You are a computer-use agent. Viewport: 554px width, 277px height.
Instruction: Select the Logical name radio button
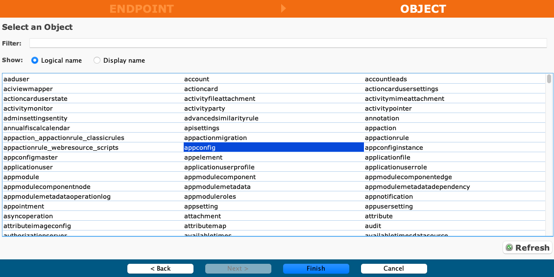35,61
